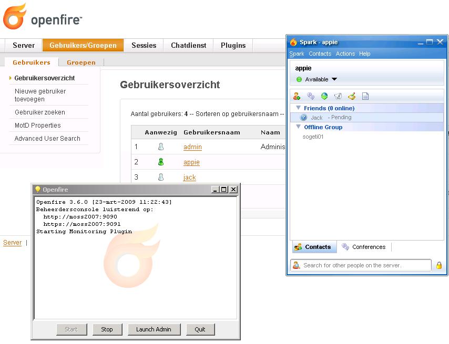Click the search for other people field
The height and width of the screenshot is (344, 449).
pos(363,265)
